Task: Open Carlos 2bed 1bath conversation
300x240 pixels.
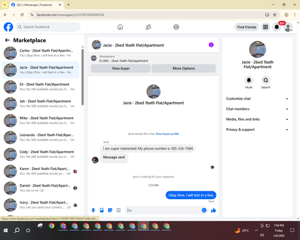Action: coord(40,53)
